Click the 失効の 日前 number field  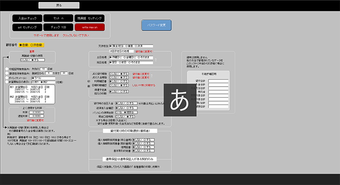pos(43,69)
